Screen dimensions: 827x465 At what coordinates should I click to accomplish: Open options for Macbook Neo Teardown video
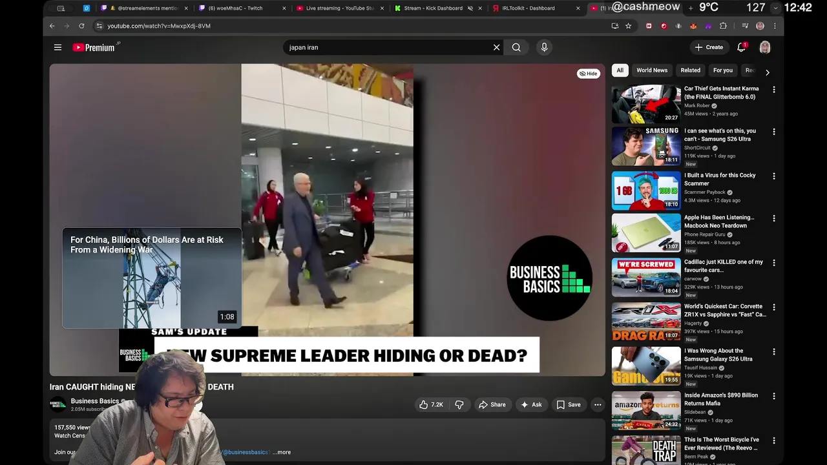[x=774, y=218]
